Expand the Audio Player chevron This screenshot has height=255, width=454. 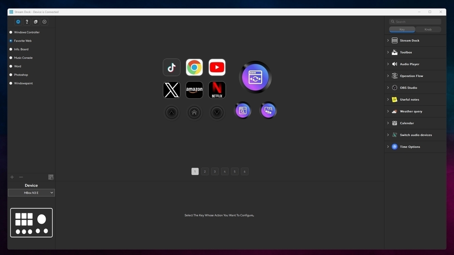click(388, 64)
